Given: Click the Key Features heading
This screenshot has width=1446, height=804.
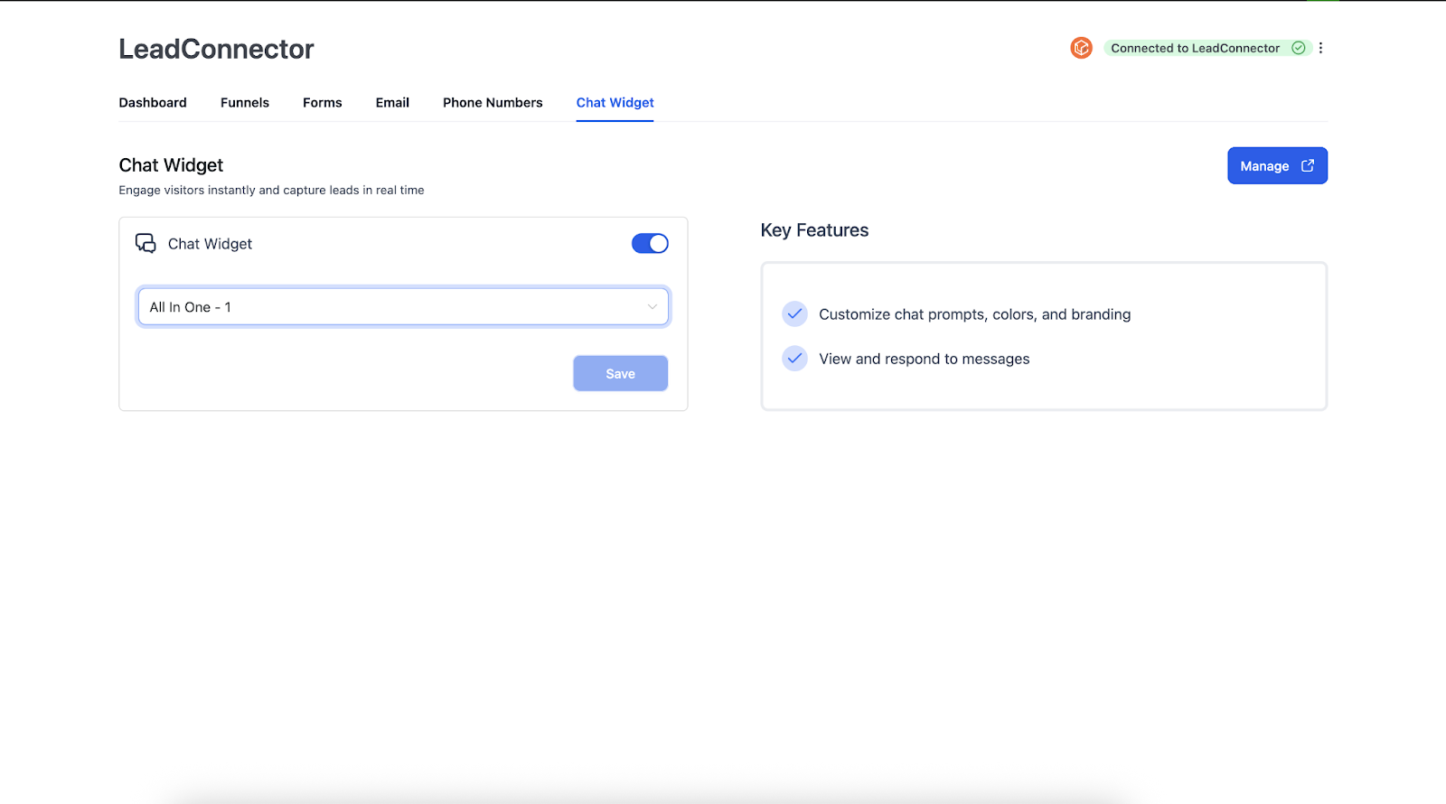Looking at the screenshot, I should (814, 230).
